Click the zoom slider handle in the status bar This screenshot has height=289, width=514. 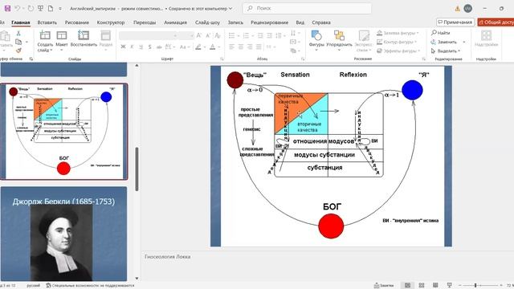click(x=475, y=286)
